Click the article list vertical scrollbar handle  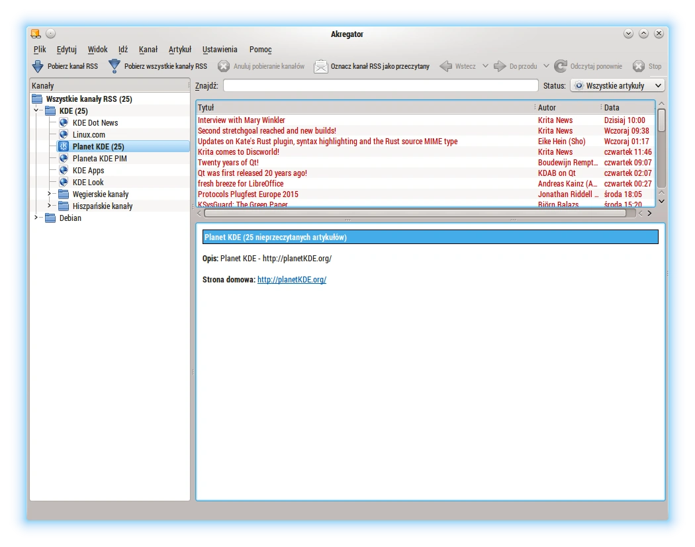click(661, 120)
